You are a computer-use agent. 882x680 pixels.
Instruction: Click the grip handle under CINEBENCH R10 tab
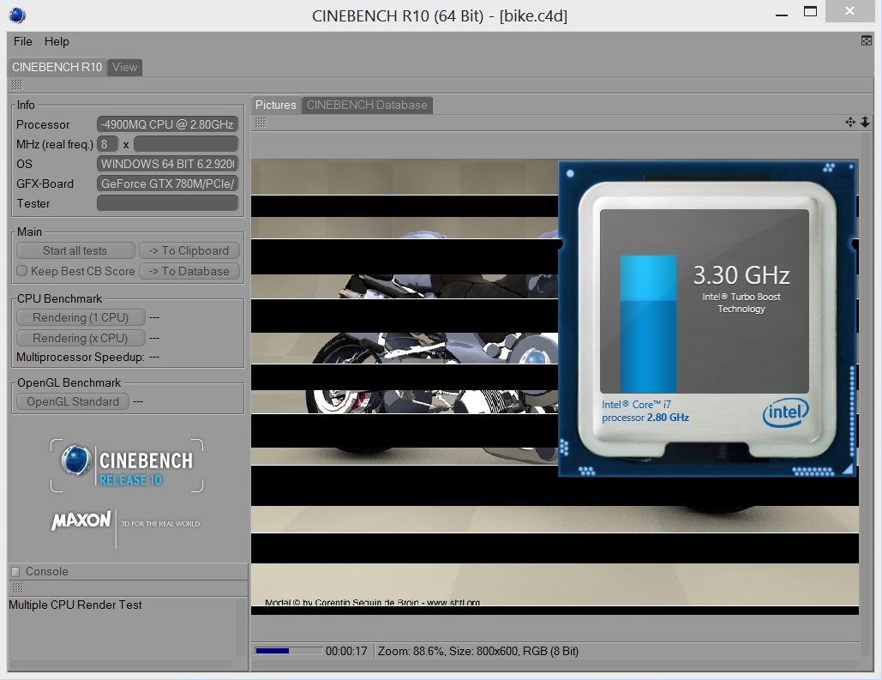click(x=17, y=84)
